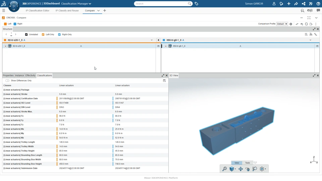Open the chat messages icon

click(318, 10)
